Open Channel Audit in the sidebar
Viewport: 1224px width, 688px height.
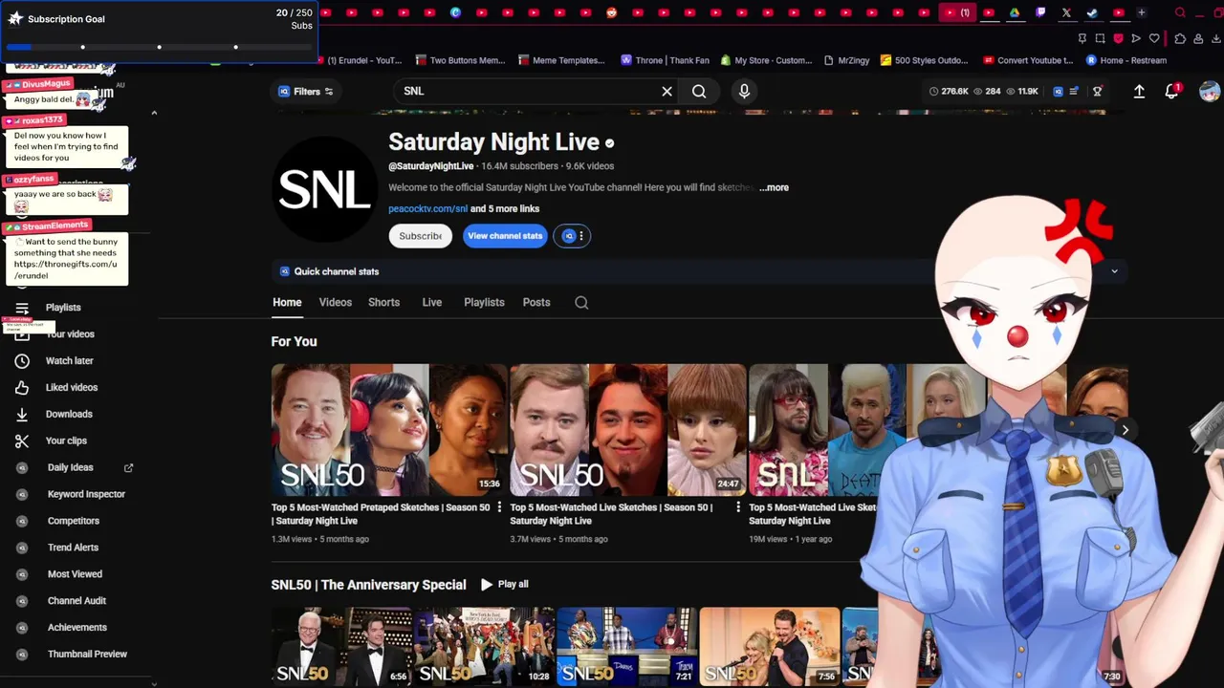click(x=76, y=602)
